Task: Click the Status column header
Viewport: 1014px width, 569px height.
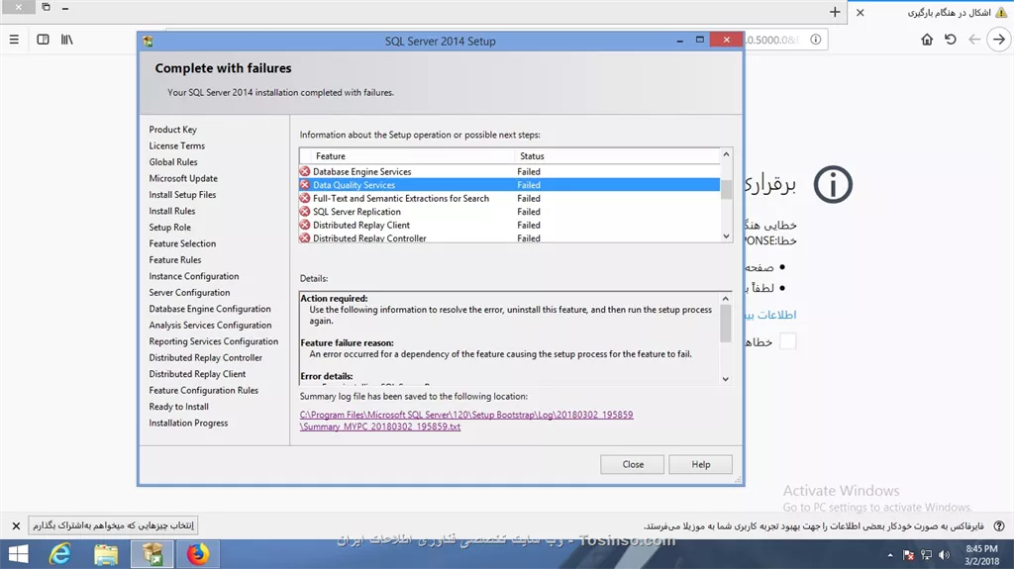Action: 617,155
